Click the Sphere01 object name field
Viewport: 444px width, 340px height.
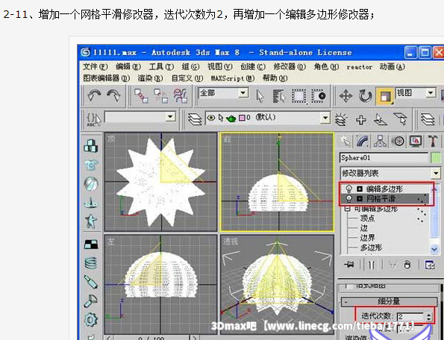tap(384, 157)
